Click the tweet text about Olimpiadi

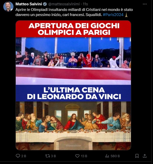pyautogui.click(x=74, y=12)
